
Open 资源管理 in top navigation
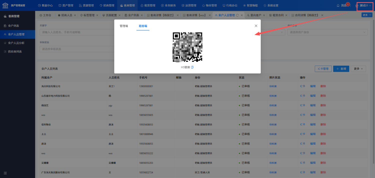click(x=87, y=5)
